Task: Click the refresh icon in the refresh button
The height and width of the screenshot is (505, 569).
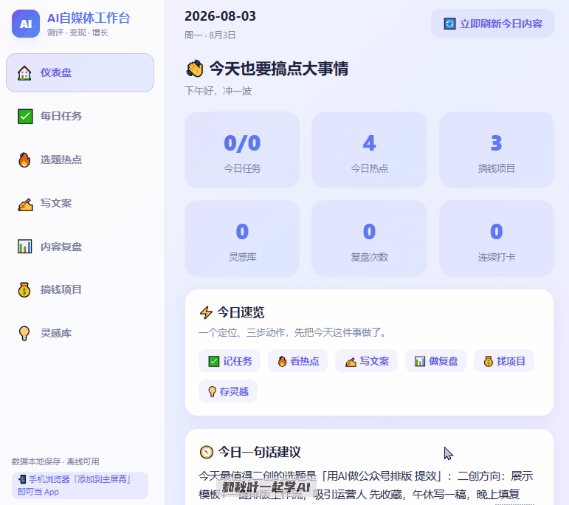Action: pyautogui.click(x=449, y=24)
